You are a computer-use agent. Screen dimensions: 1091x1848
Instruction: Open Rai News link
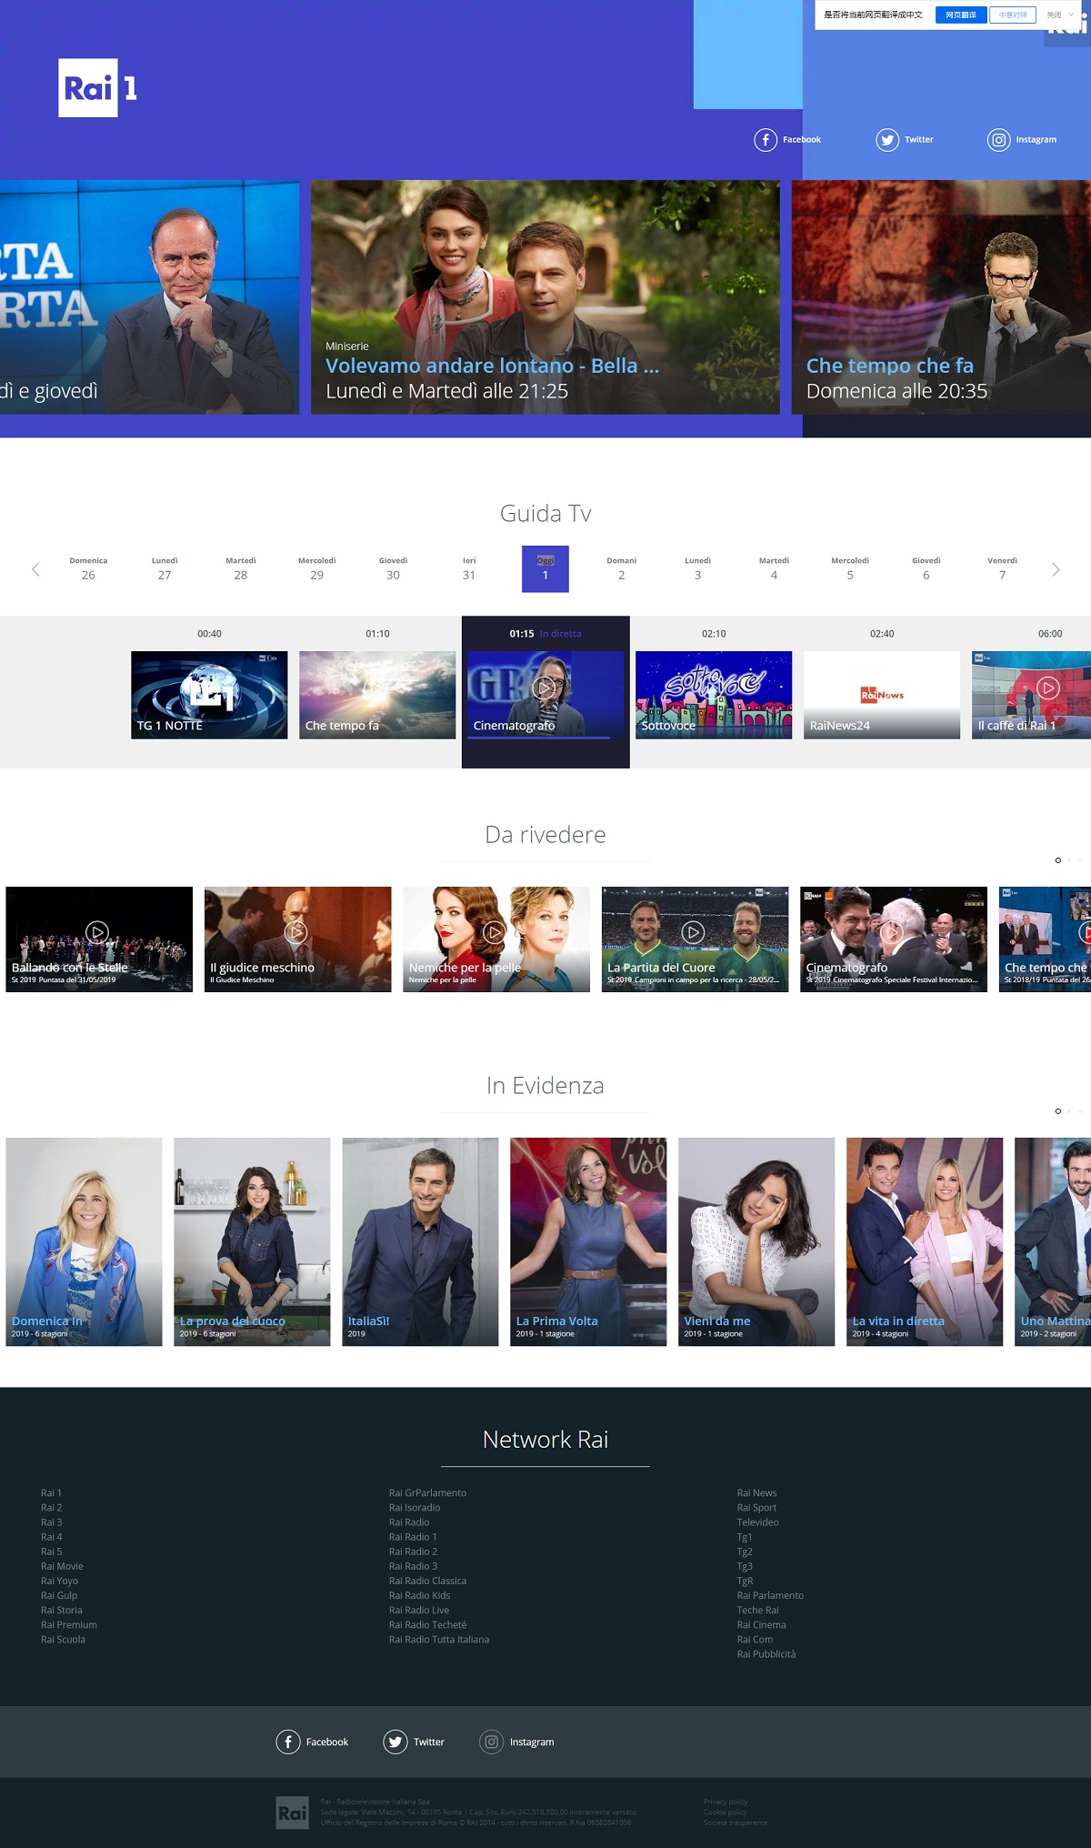point(756,1493)
